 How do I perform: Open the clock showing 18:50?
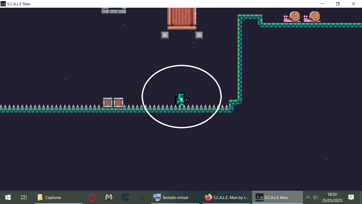pos(332,197)
